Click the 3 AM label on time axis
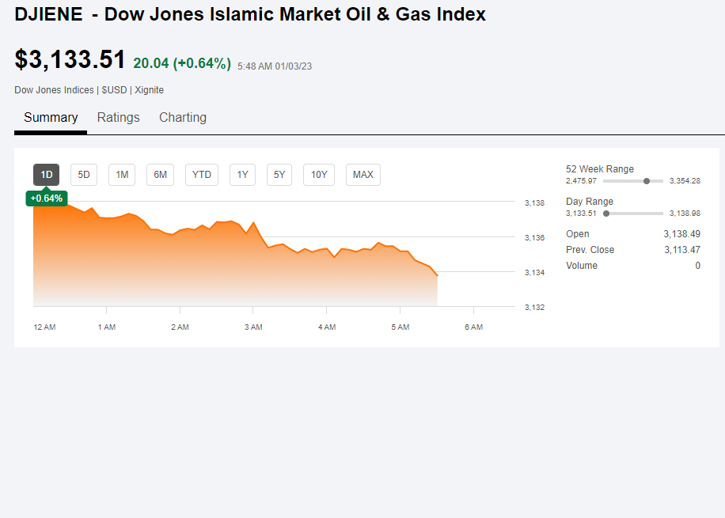 [253, 327]
